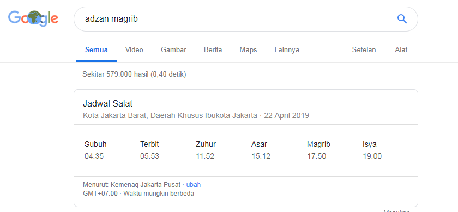
Task: Click Subuh time 04.35
Action: click(94, 157)
